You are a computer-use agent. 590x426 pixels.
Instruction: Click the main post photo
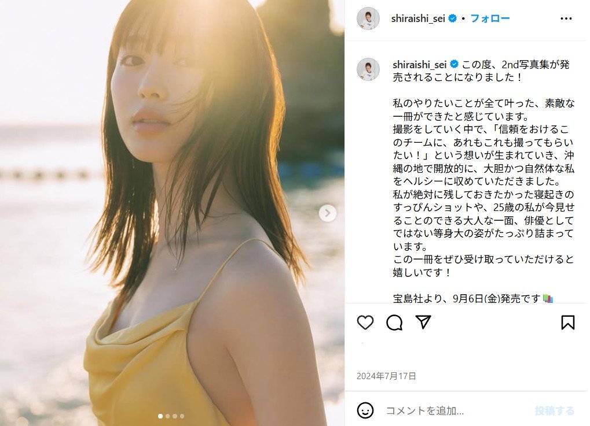coord(172,213)
